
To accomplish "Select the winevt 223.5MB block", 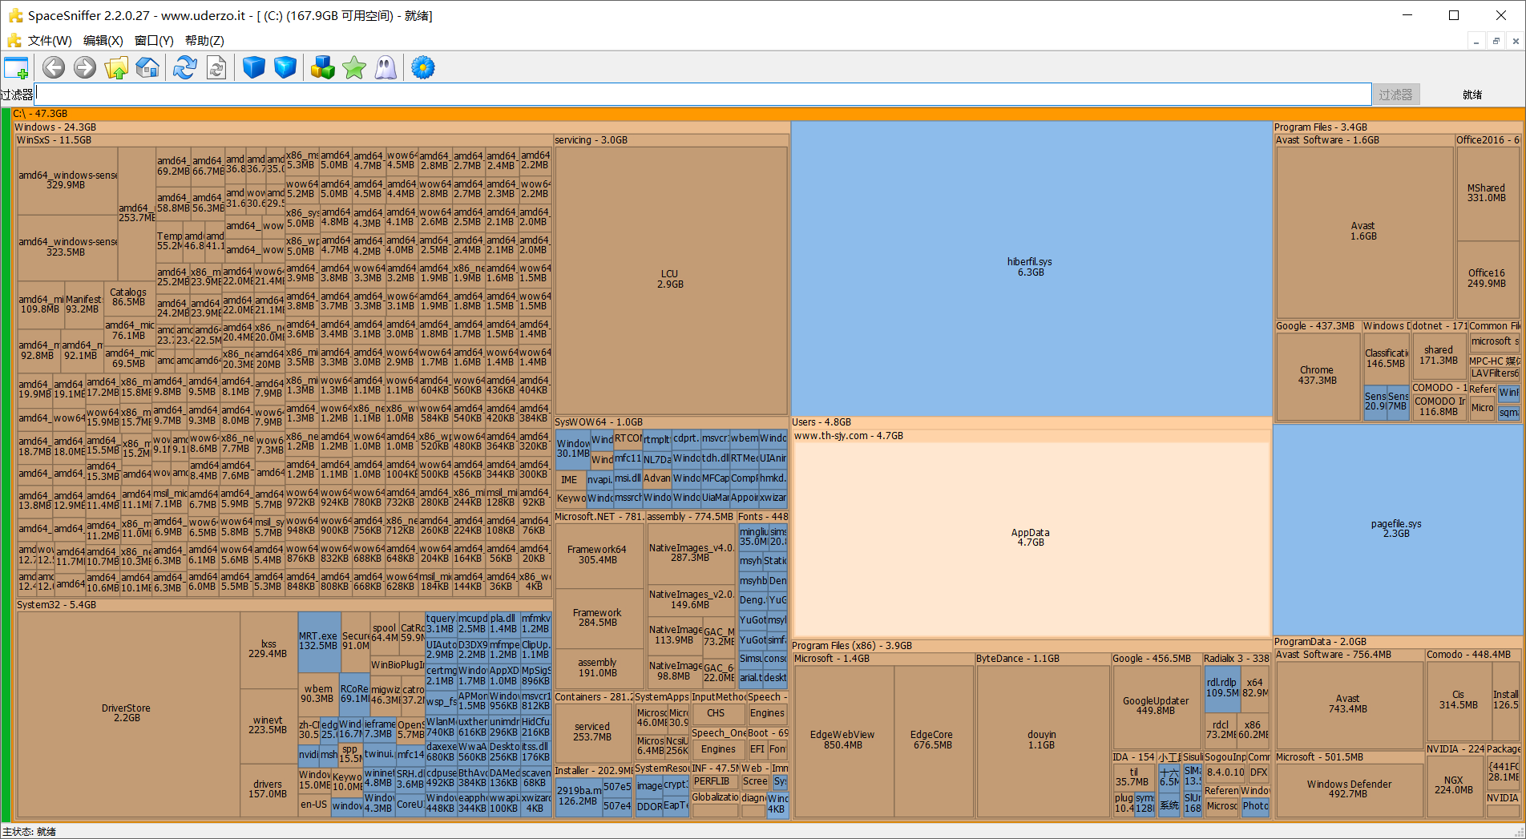I will (268, 725).
